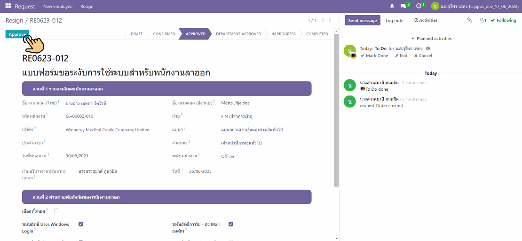
Task: Click info icon beside To Do activity
Action: pos(428,48)
